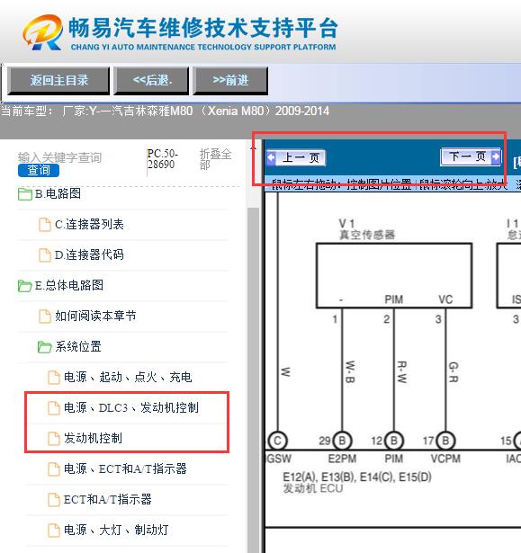Viewport: 521px width, 553px height.
Task: Click W-B wire color label
Action: (x=349, y=371)
